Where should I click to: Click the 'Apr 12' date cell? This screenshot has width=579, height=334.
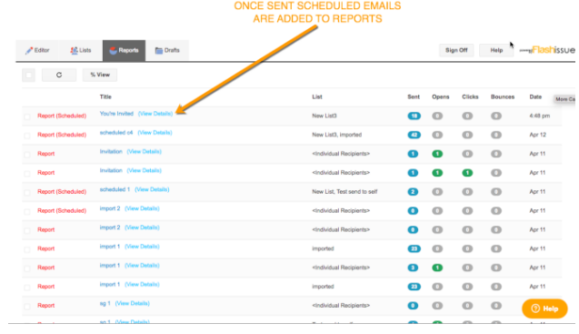(538, 135)
